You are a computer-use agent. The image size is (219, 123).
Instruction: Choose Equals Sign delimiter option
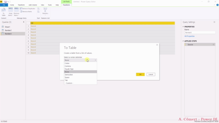click(x=80, y=69)
